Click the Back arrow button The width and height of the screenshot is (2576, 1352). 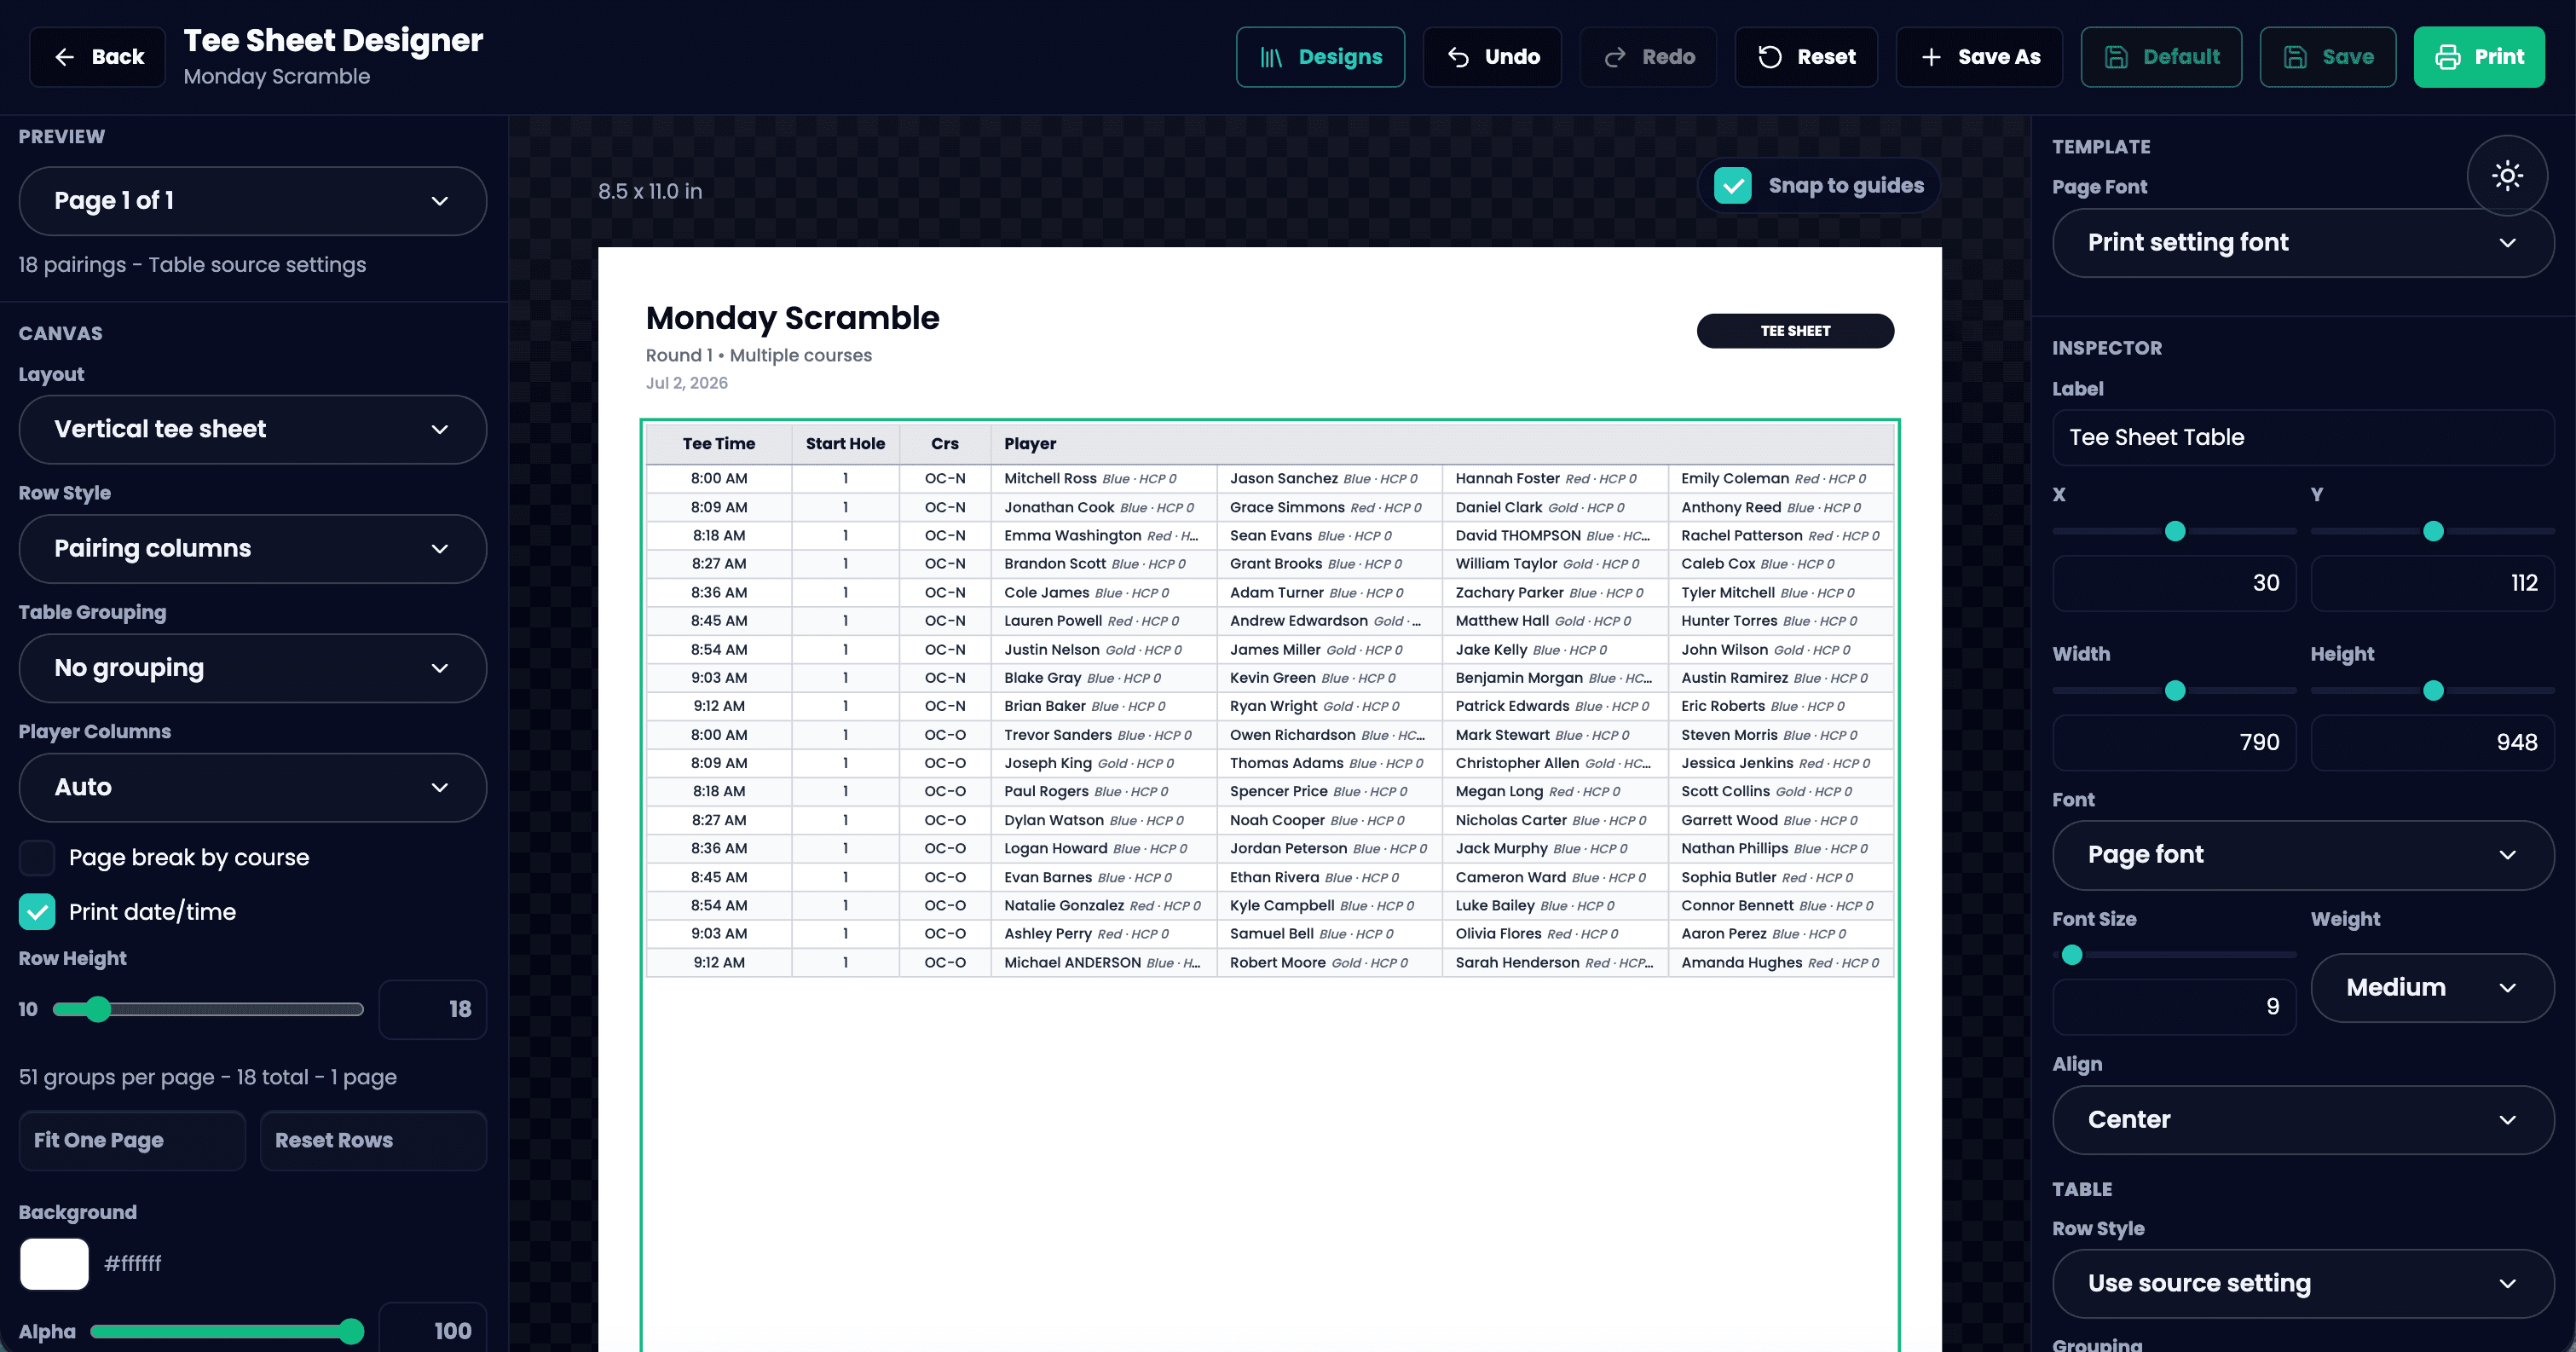pos(97,57)
